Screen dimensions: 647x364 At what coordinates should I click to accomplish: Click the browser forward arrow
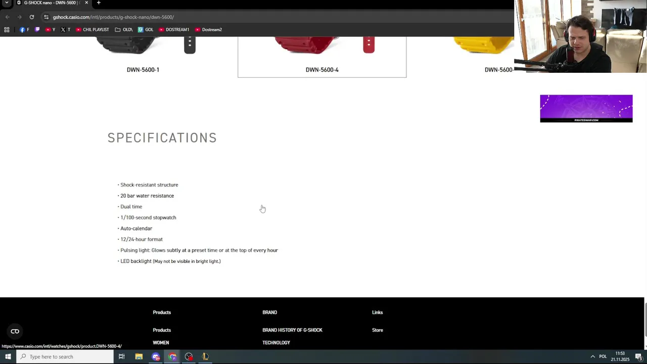click(x=19, y=17)
